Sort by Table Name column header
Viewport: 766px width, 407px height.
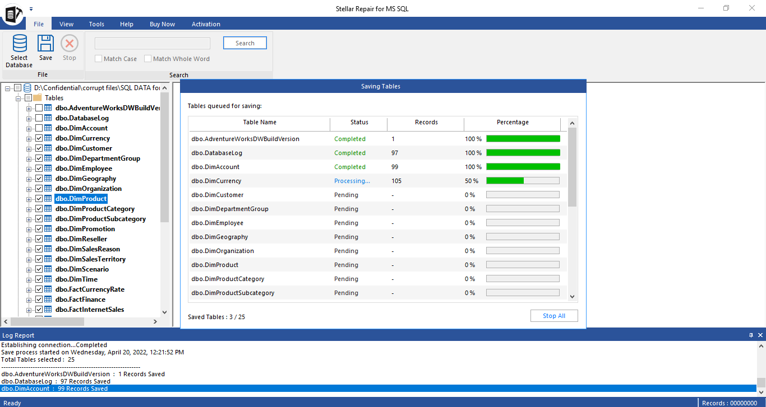(x=260, y=123)
